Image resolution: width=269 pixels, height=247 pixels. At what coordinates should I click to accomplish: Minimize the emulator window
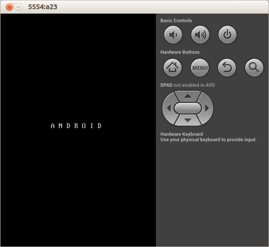point(18,7)
